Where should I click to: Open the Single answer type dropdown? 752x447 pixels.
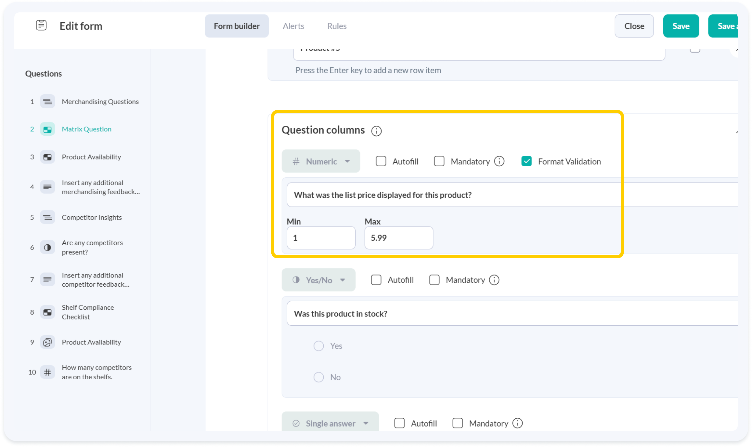point(330,422)
